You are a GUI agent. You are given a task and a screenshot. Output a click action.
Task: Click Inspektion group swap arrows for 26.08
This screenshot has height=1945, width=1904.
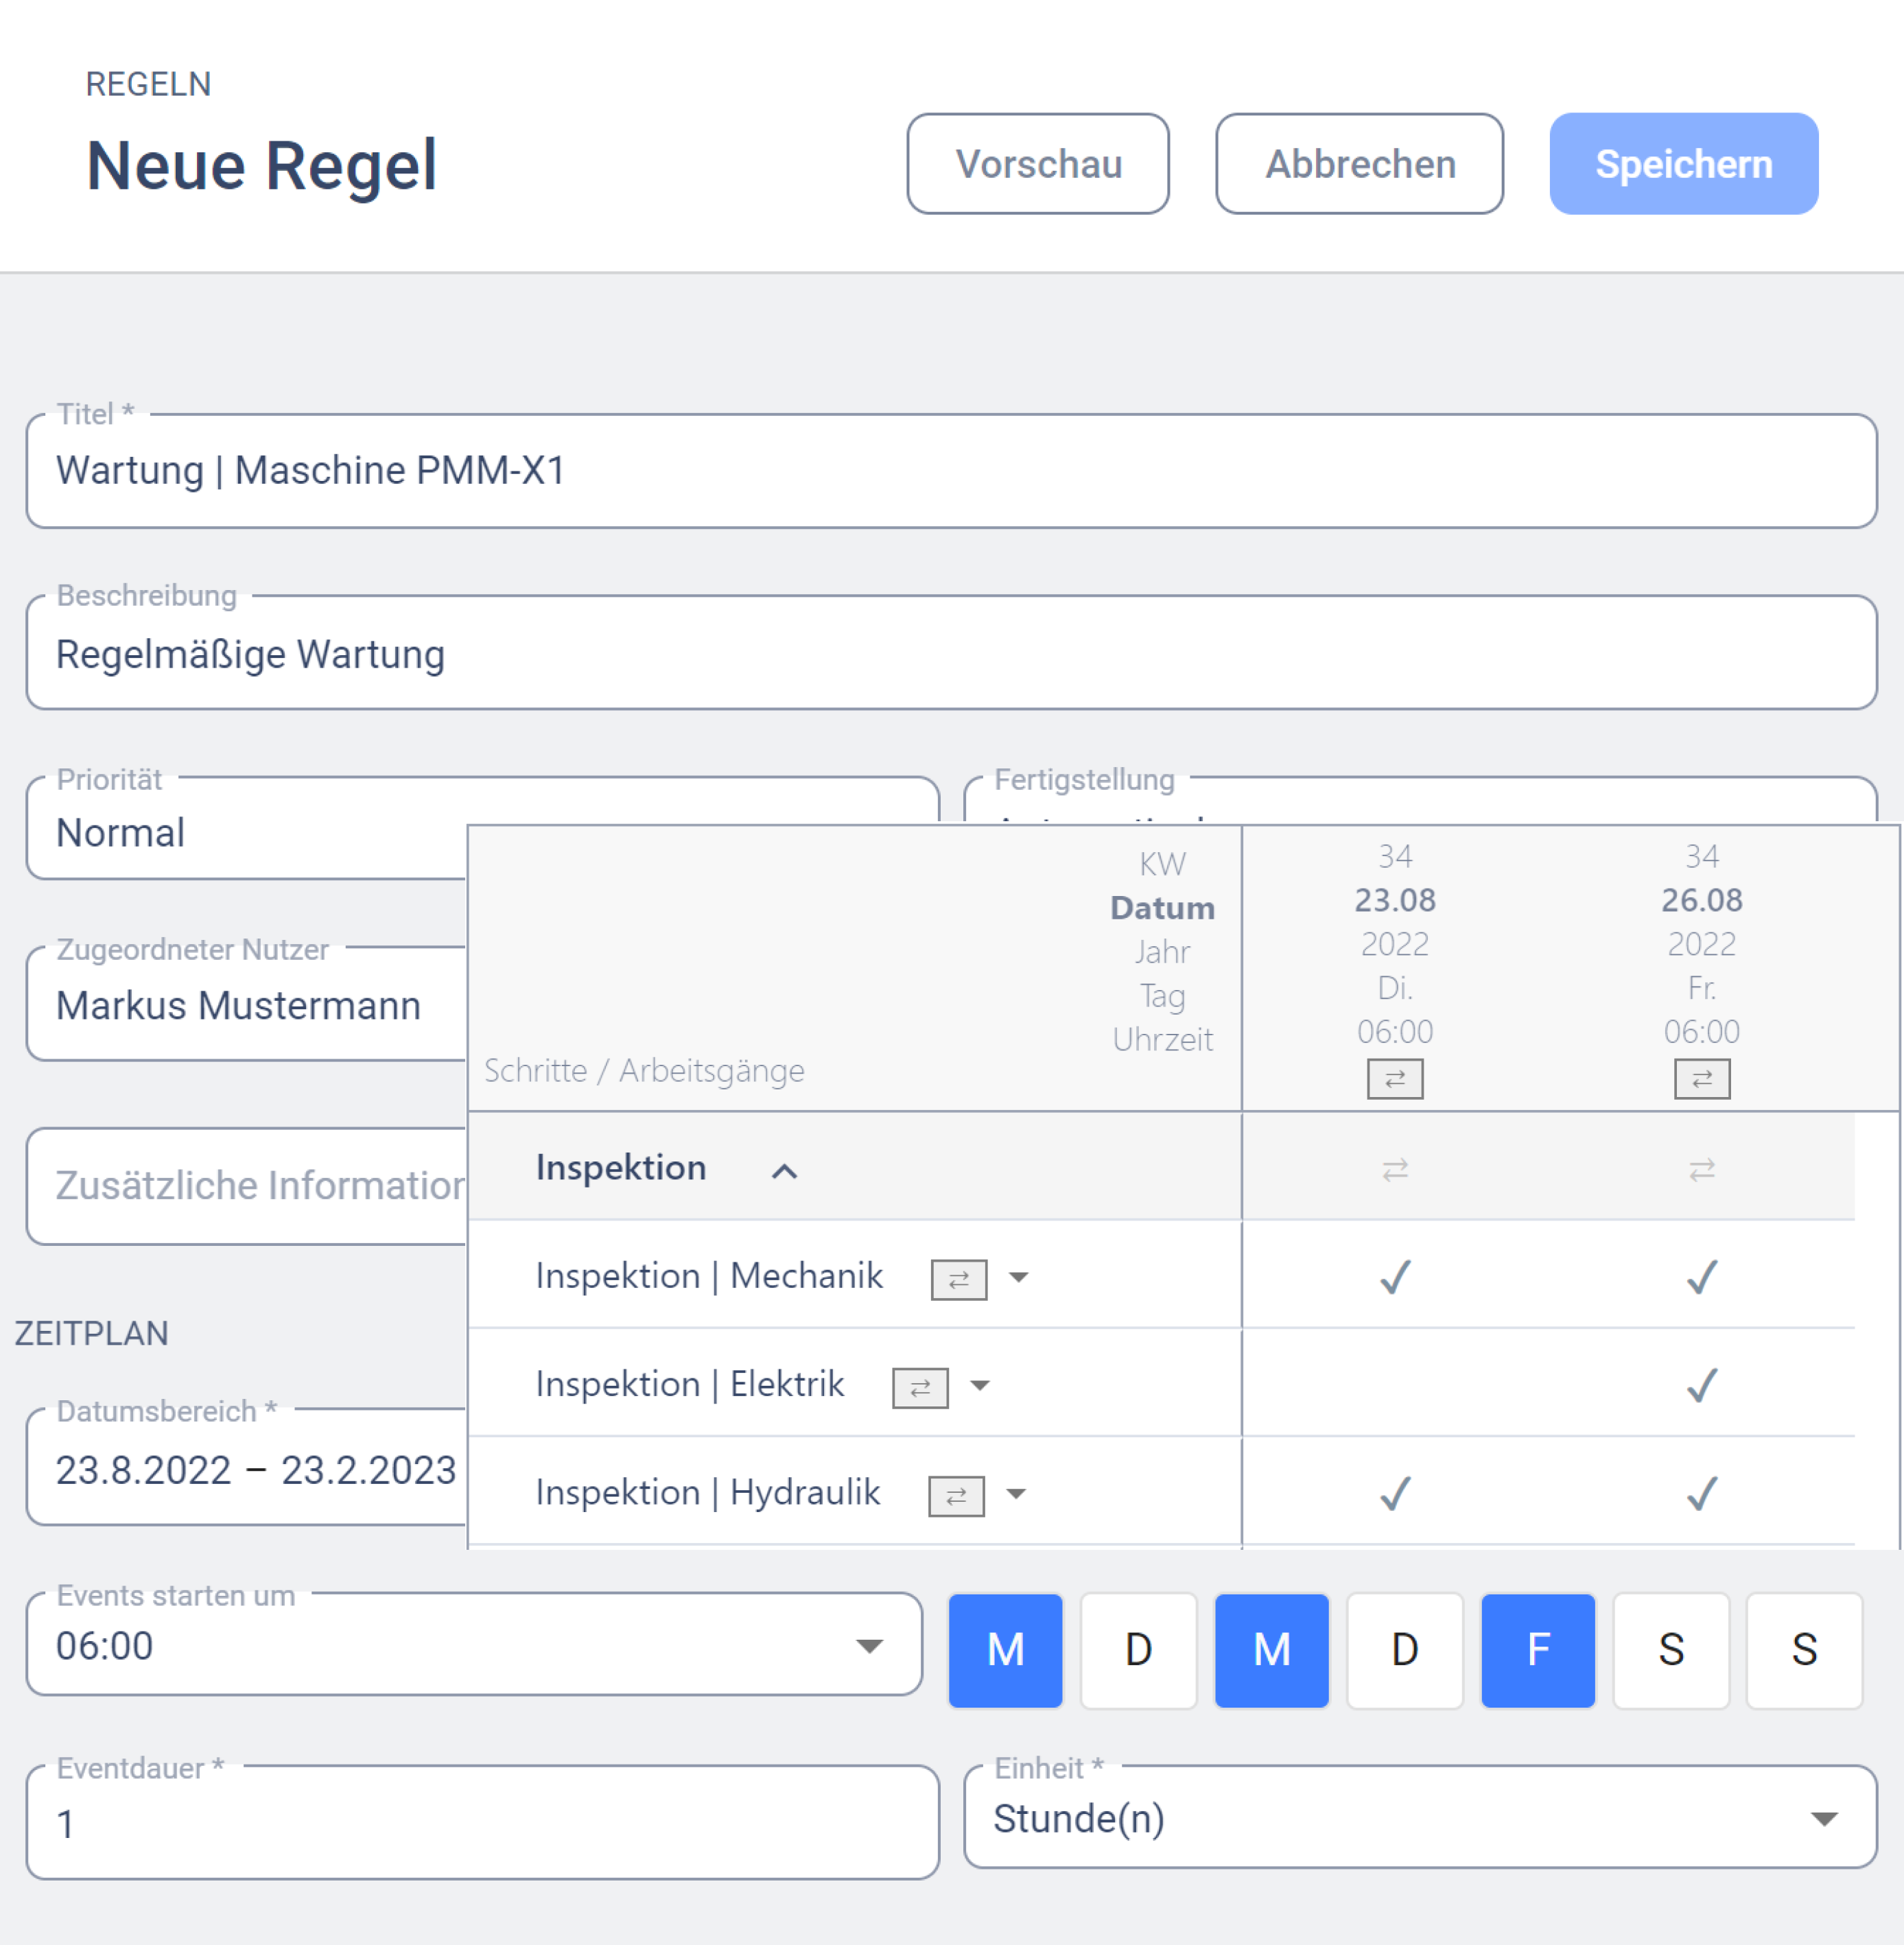[x=1701, y=1168]
